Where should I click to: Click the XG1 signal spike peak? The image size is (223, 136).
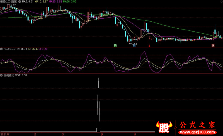pyautogui.click(x=98, y=78)
